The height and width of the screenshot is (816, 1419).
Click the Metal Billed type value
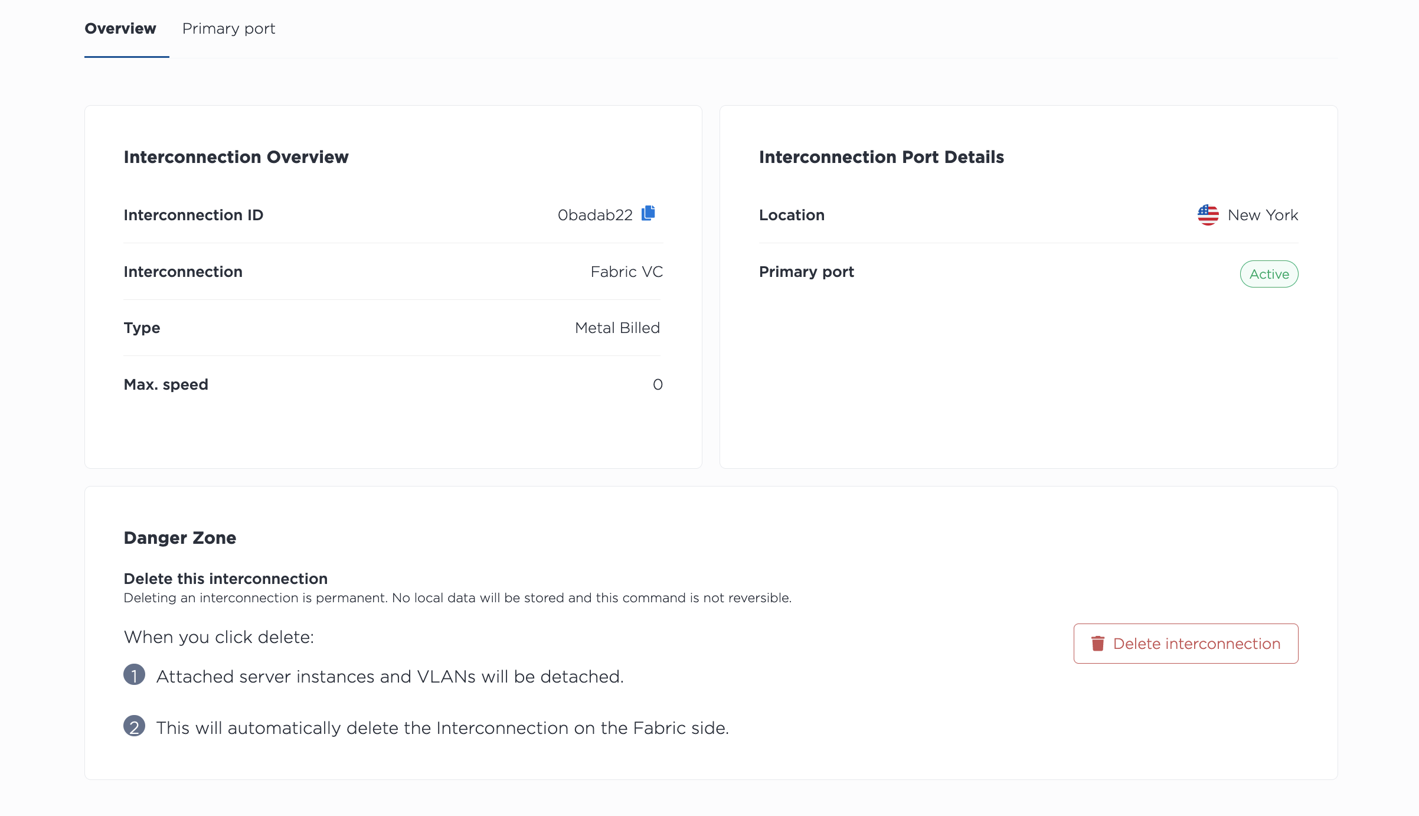(x=617, y=328)
